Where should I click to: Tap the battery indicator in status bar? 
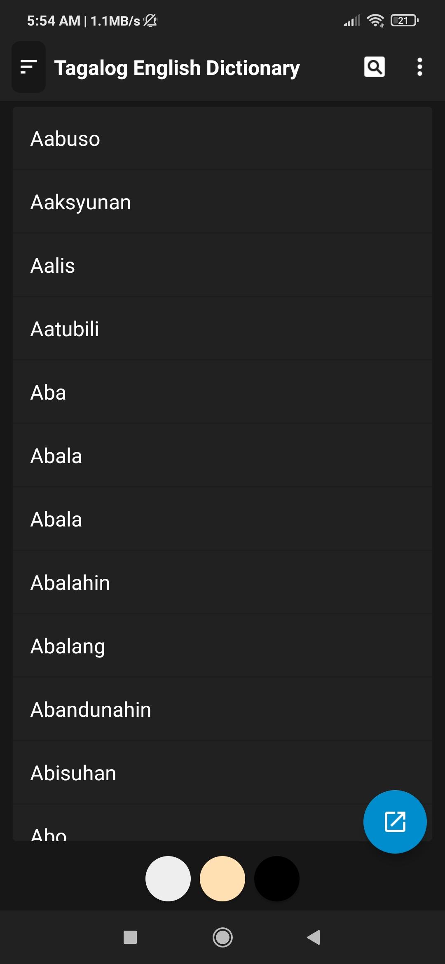(x=405, y=20)
